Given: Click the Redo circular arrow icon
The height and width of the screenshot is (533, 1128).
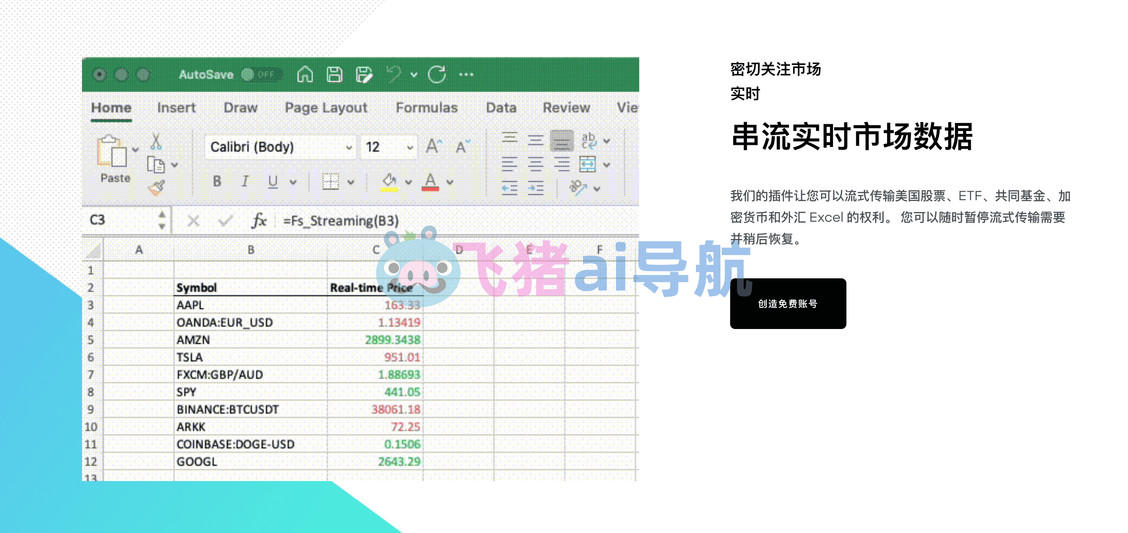Looking at the screenshot, I should point(437,74).
